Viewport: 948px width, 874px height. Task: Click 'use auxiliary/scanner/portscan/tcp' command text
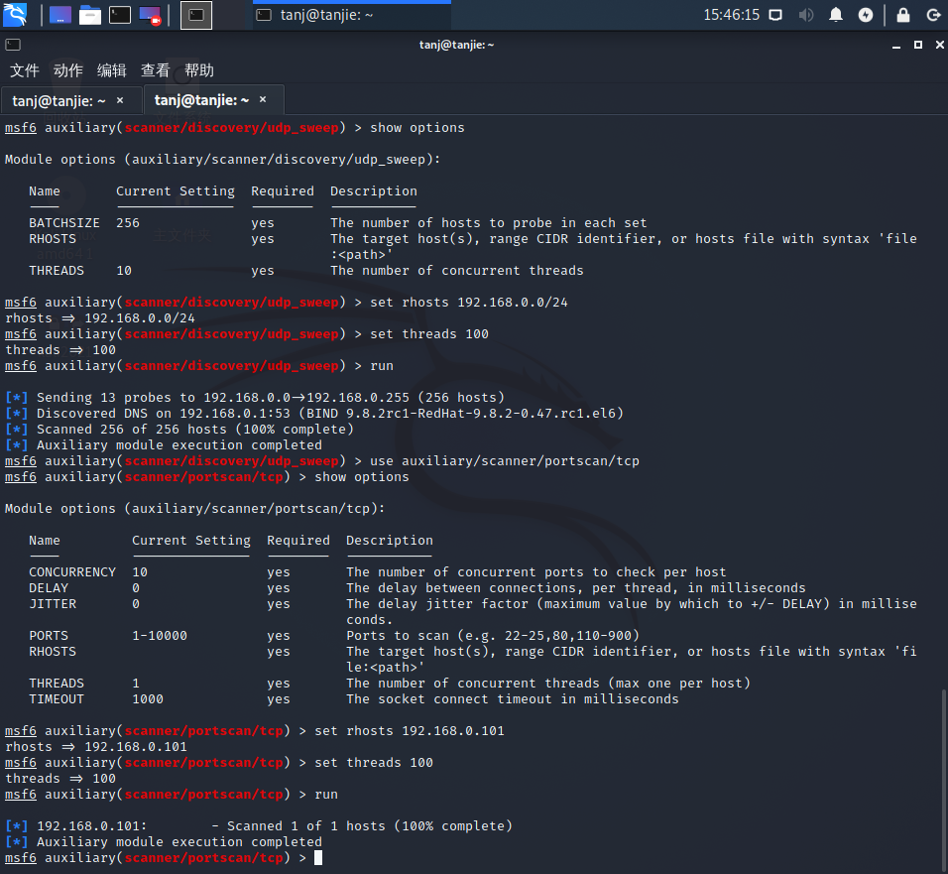click(x=504, y=461)
